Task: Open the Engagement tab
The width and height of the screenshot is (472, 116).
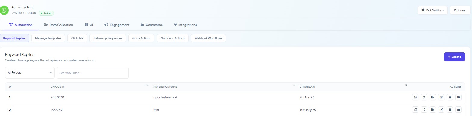Action: (117, 25)
